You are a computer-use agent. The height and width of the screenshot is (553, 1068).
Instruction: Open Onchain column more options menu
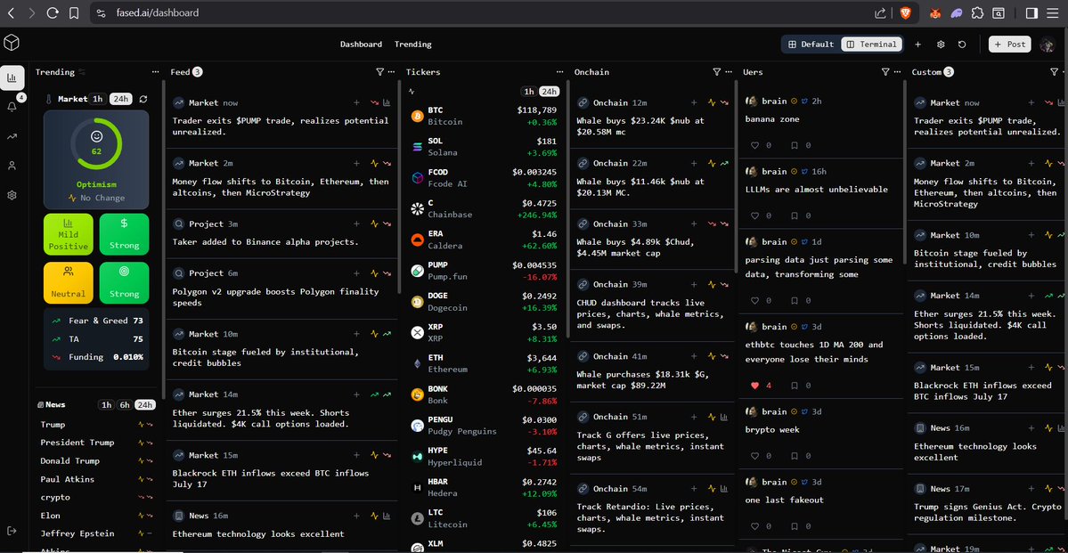(728, 71)
